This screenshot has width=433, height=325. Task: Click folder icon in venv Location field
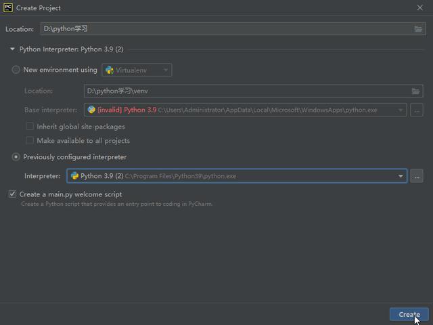[415, 91]
